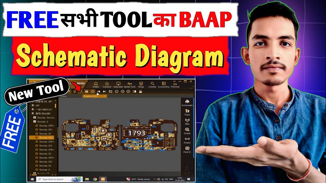Open the 15:44 clock and date

180,179
